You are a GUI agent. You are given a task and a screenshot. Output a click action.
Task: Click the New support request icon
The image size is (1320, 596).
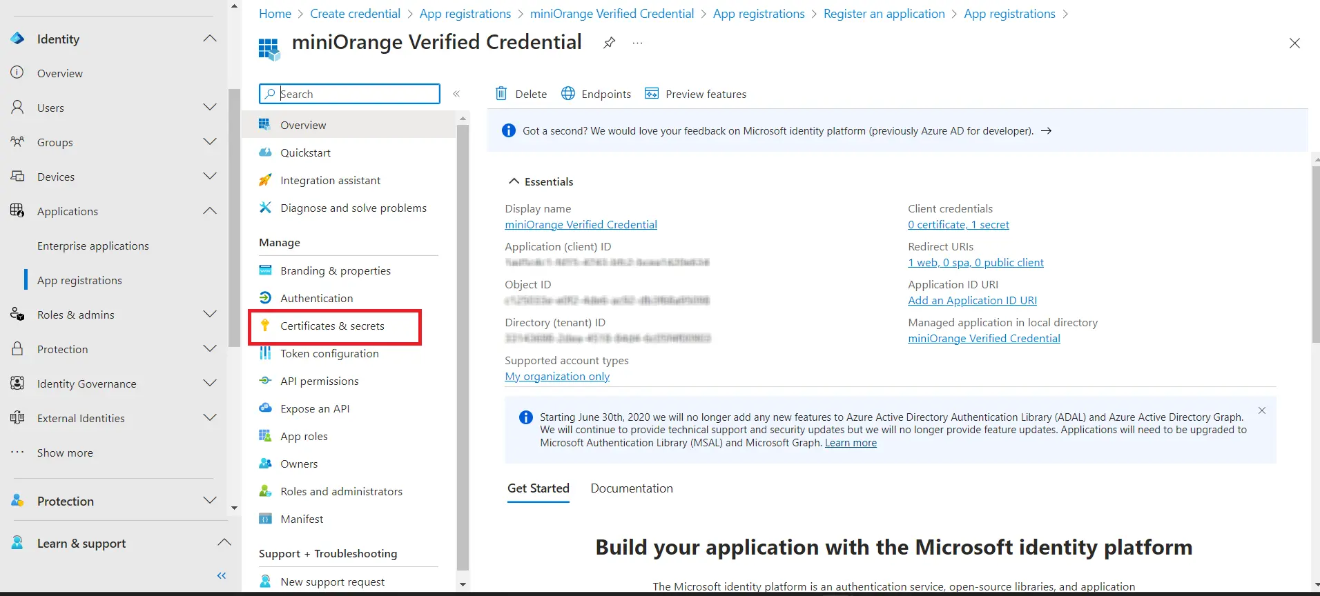265,582
